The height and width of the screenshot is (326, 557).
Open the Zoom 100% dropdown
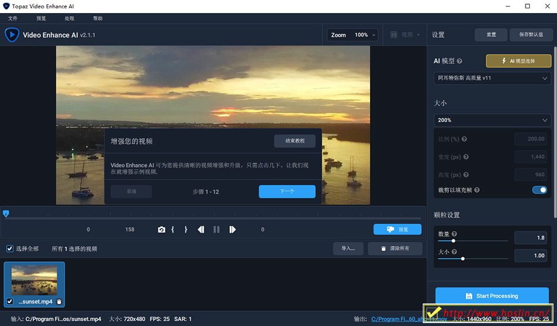tap(352, 35)
